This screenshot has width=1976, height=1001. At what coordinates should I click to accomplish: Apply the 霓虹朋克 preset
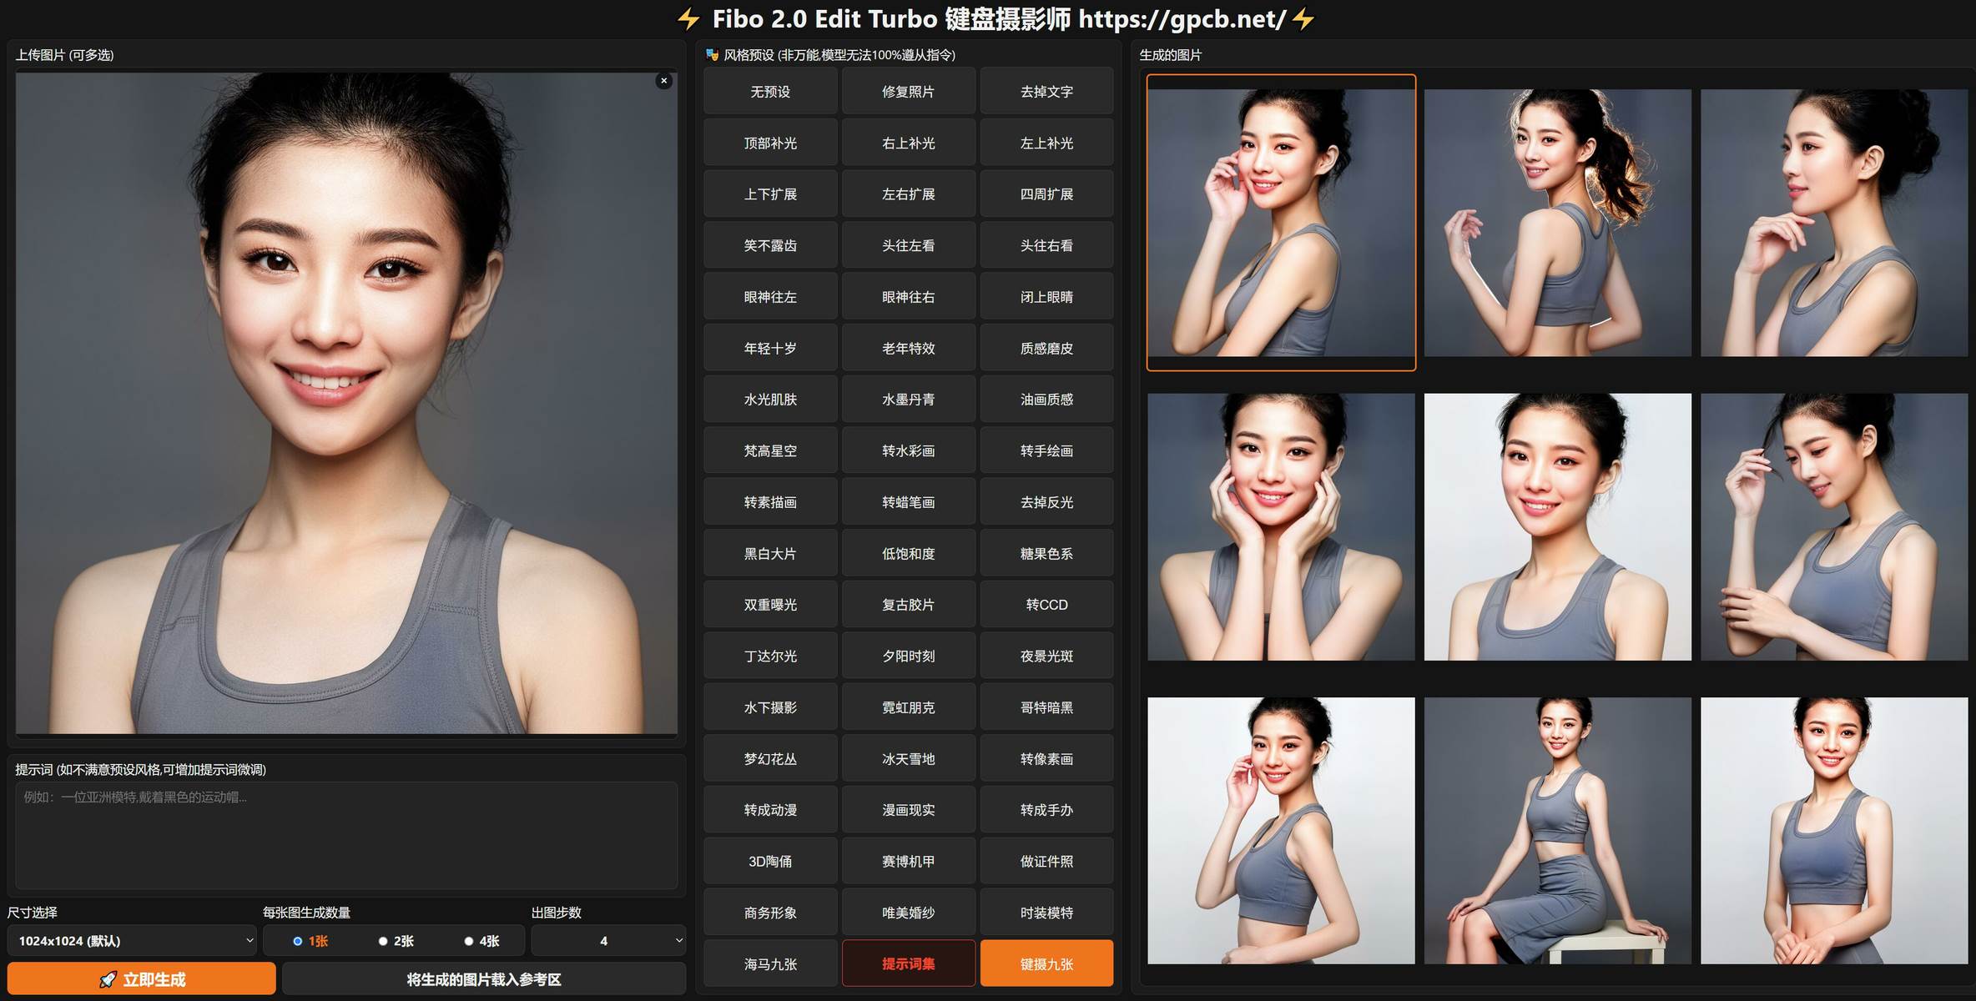[x=909, y=707]
